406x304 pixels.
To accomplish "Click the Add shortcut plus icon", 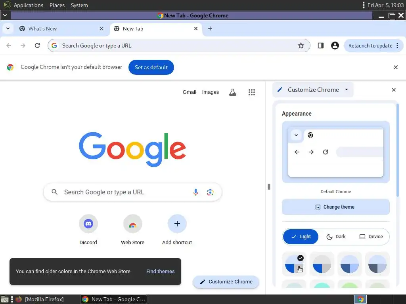I will tap(177, 224).
